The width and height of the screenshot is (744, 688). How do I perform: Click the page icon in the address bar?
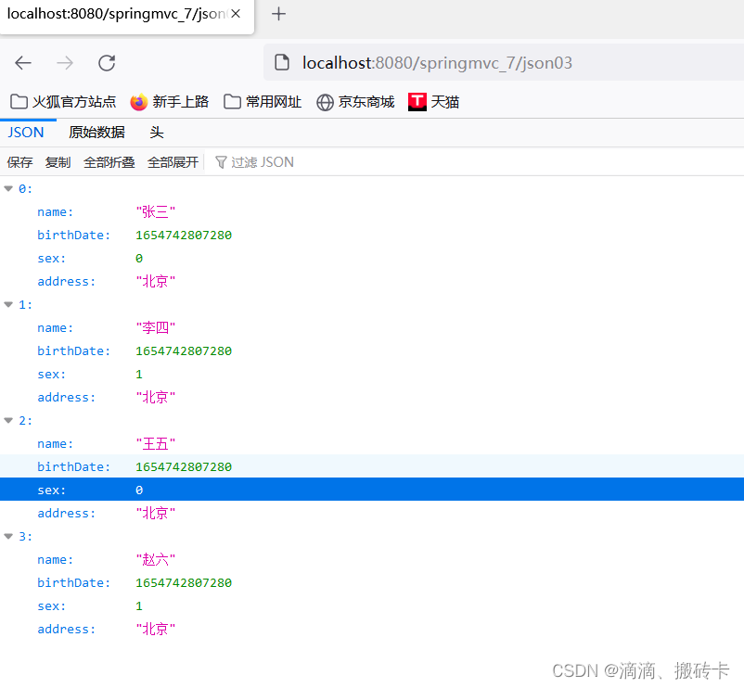(x=281, y=62)
